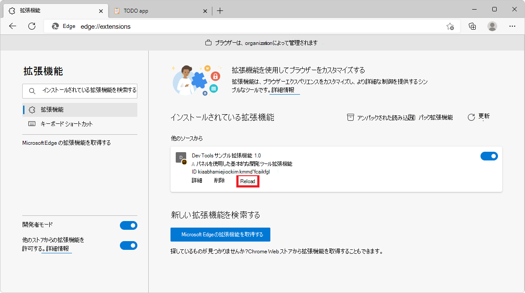Image resolution: width=525 pixels, height=293 pixels.
Task: Click the Collections icon in the toolbar
Action: pyautogui.click(x=472, y=26)
